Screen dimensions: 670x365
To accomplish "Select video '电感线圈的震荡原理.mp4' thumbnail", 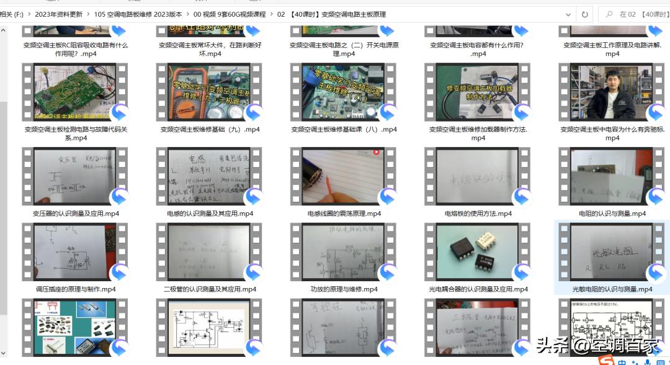I will [344, 176].
